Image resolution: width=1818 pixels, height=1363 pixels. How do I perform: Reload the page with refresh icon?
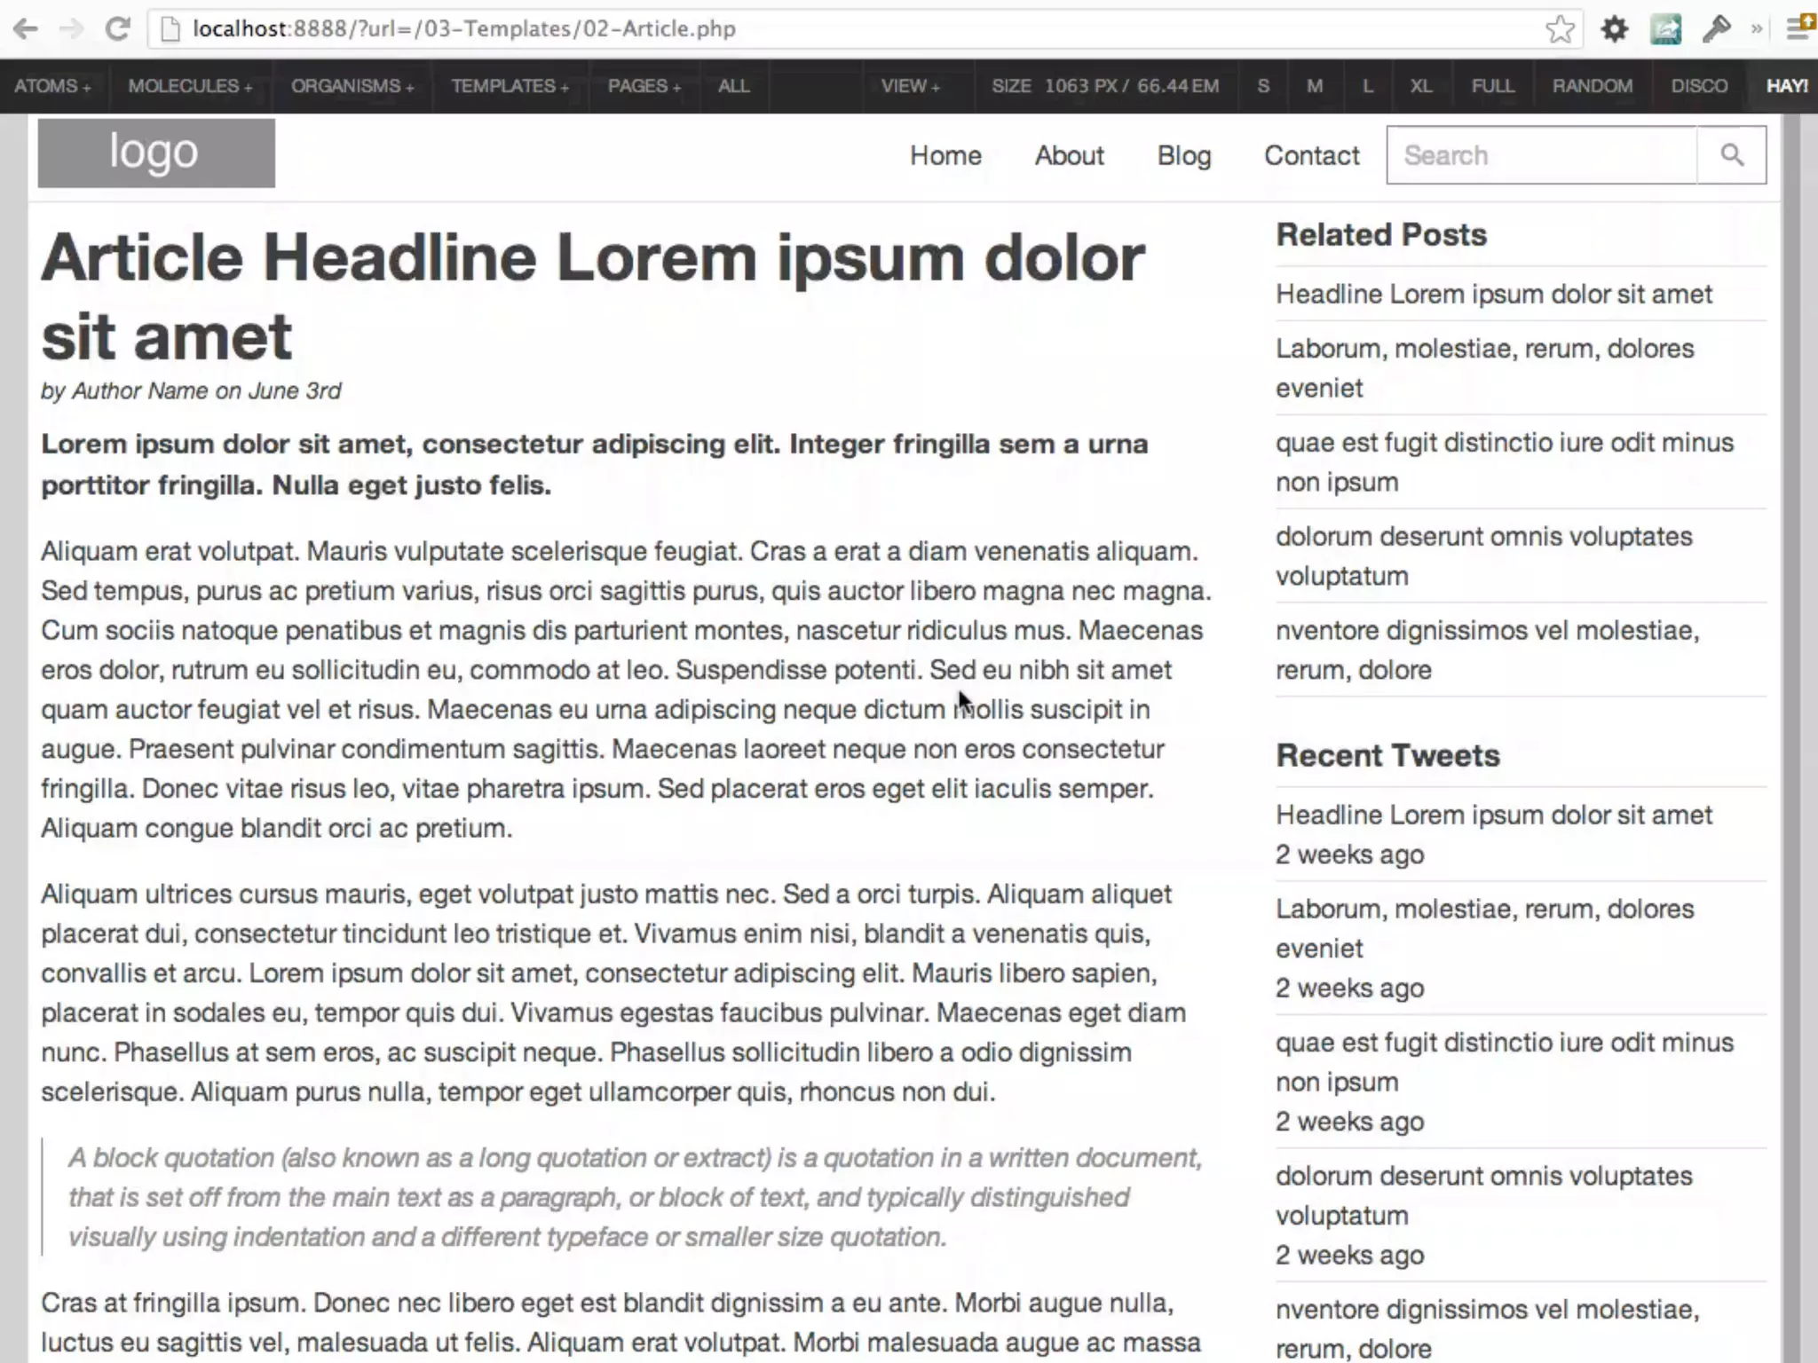coord(118,29)
